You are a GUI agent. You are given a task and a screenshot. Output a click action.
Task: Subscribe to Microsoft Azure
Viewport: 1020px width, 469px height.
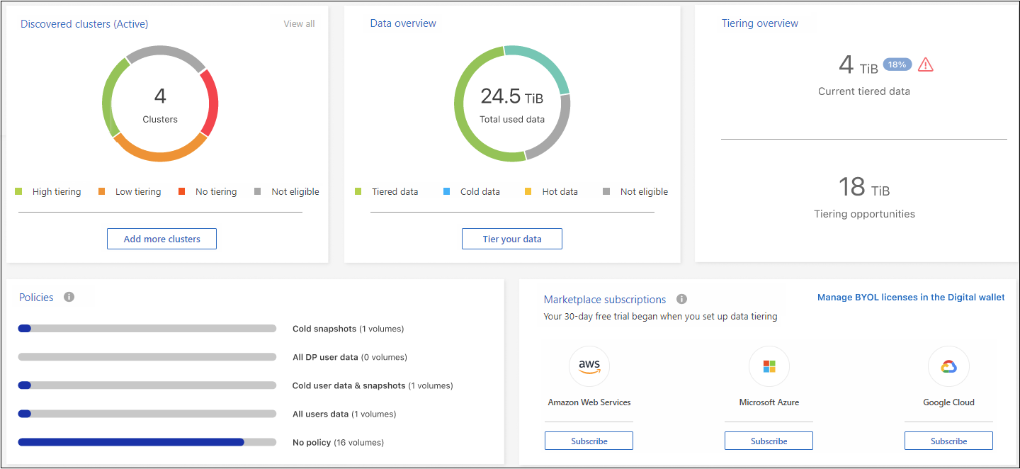(769, 441)
